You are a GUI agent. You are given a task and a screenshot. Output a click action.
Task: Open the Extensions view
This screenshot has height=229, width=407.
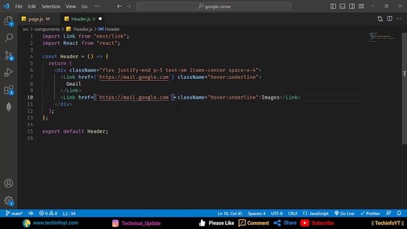[9, 90]
